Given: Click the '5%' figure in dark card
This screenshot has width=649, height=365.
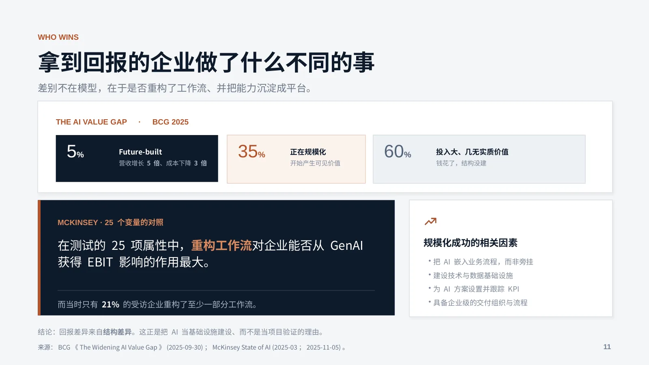Looking at the screenshot, I should 75,152.
